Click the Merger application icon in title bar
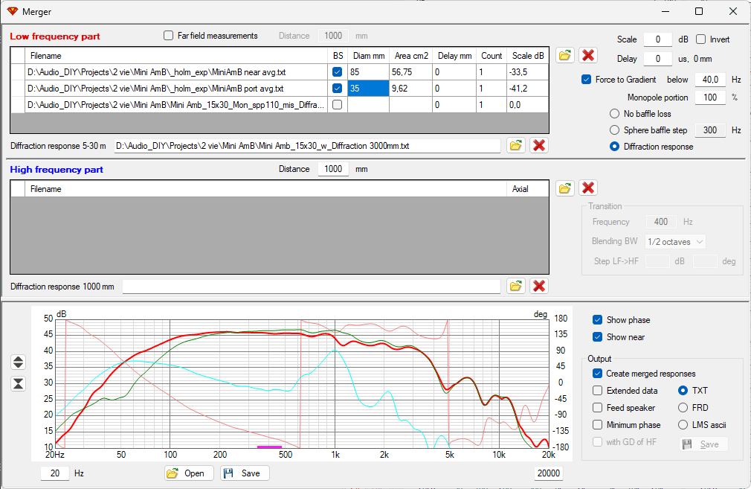 (x=13, y=11)
